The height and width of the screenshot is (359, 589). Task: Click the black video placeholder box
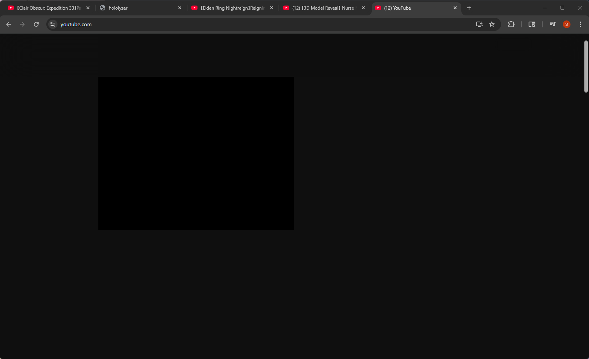pos(196,153)
